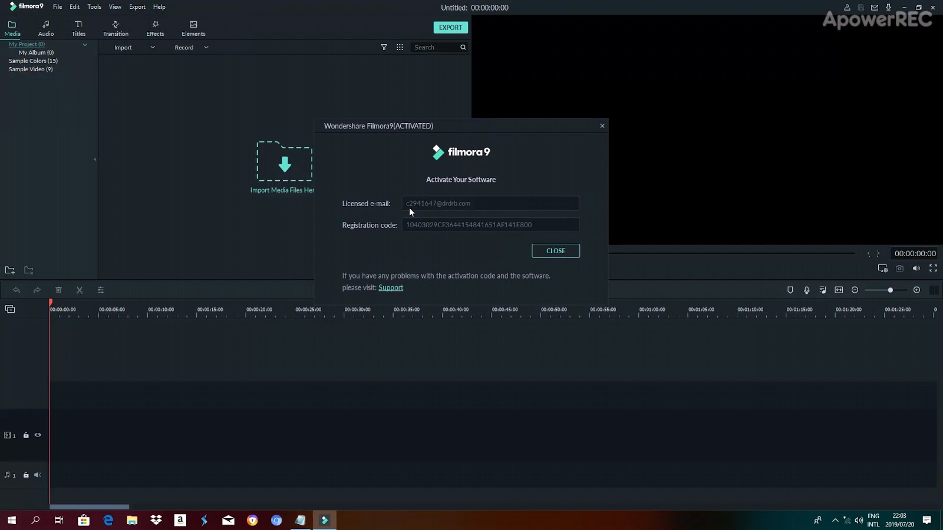Open the message envelope icon
Viewport: 943px width, 530px height.
pos(875,8)
